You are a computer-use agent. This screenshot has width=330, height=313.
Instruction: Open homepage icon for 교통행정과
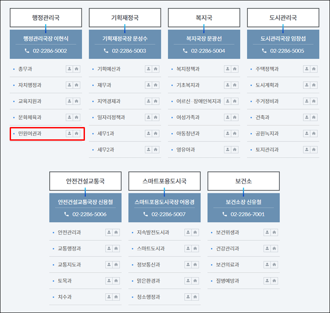[x=116, y=248]
